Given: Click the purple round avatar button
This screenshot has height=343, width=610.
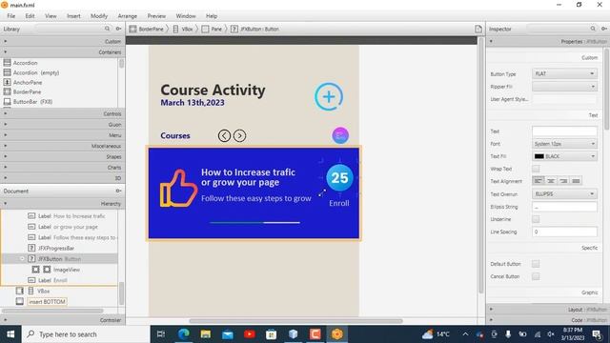Looking at the screenshot, I should [340, 135].
